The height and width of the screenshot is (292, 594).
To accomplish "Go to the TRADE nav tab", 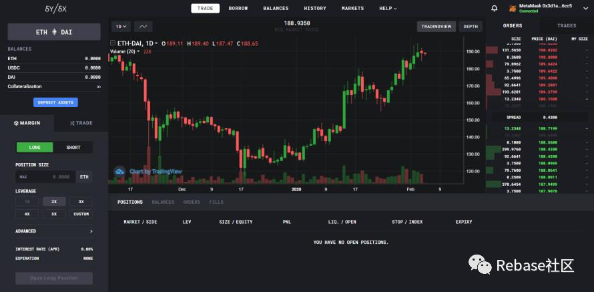I will click(206, 8).
